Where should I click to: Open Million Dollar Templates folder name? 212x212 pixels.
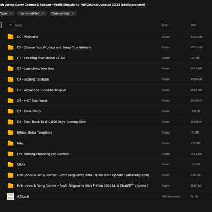point(34,132)
